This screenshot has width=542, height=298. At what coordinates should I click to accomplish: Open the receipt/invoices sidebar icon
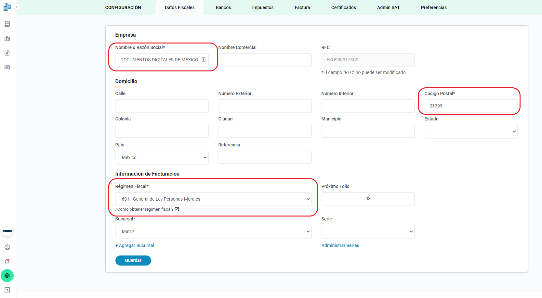[x=7, y=24]
